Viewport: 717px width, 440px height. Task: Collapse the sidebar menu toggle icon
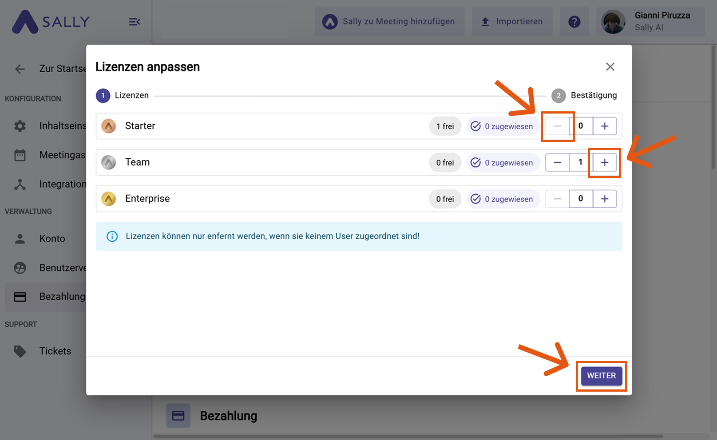pyautogui.click(x=134, y=22)
